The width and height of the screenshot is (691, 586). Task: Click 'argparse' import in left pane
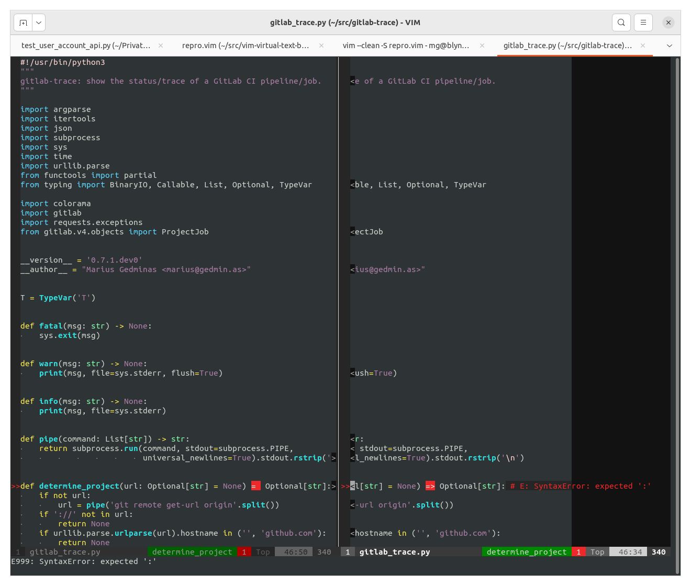[72, 109]
